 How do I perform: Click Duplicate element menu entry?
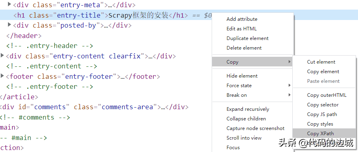point(247,38)
